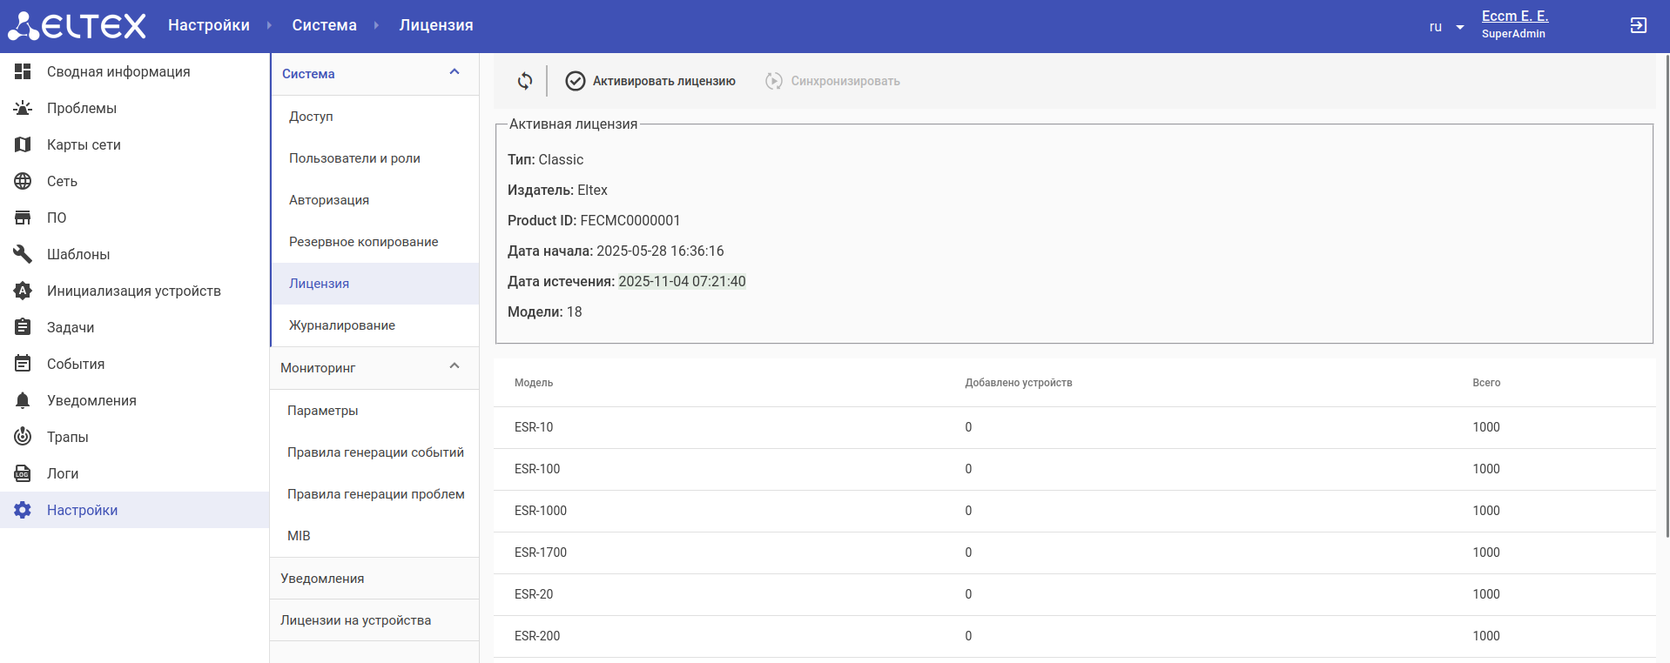This screenshot has height=663, width=1670.
Task: Click the Сеть globe icon
Action: click(23, 181)
